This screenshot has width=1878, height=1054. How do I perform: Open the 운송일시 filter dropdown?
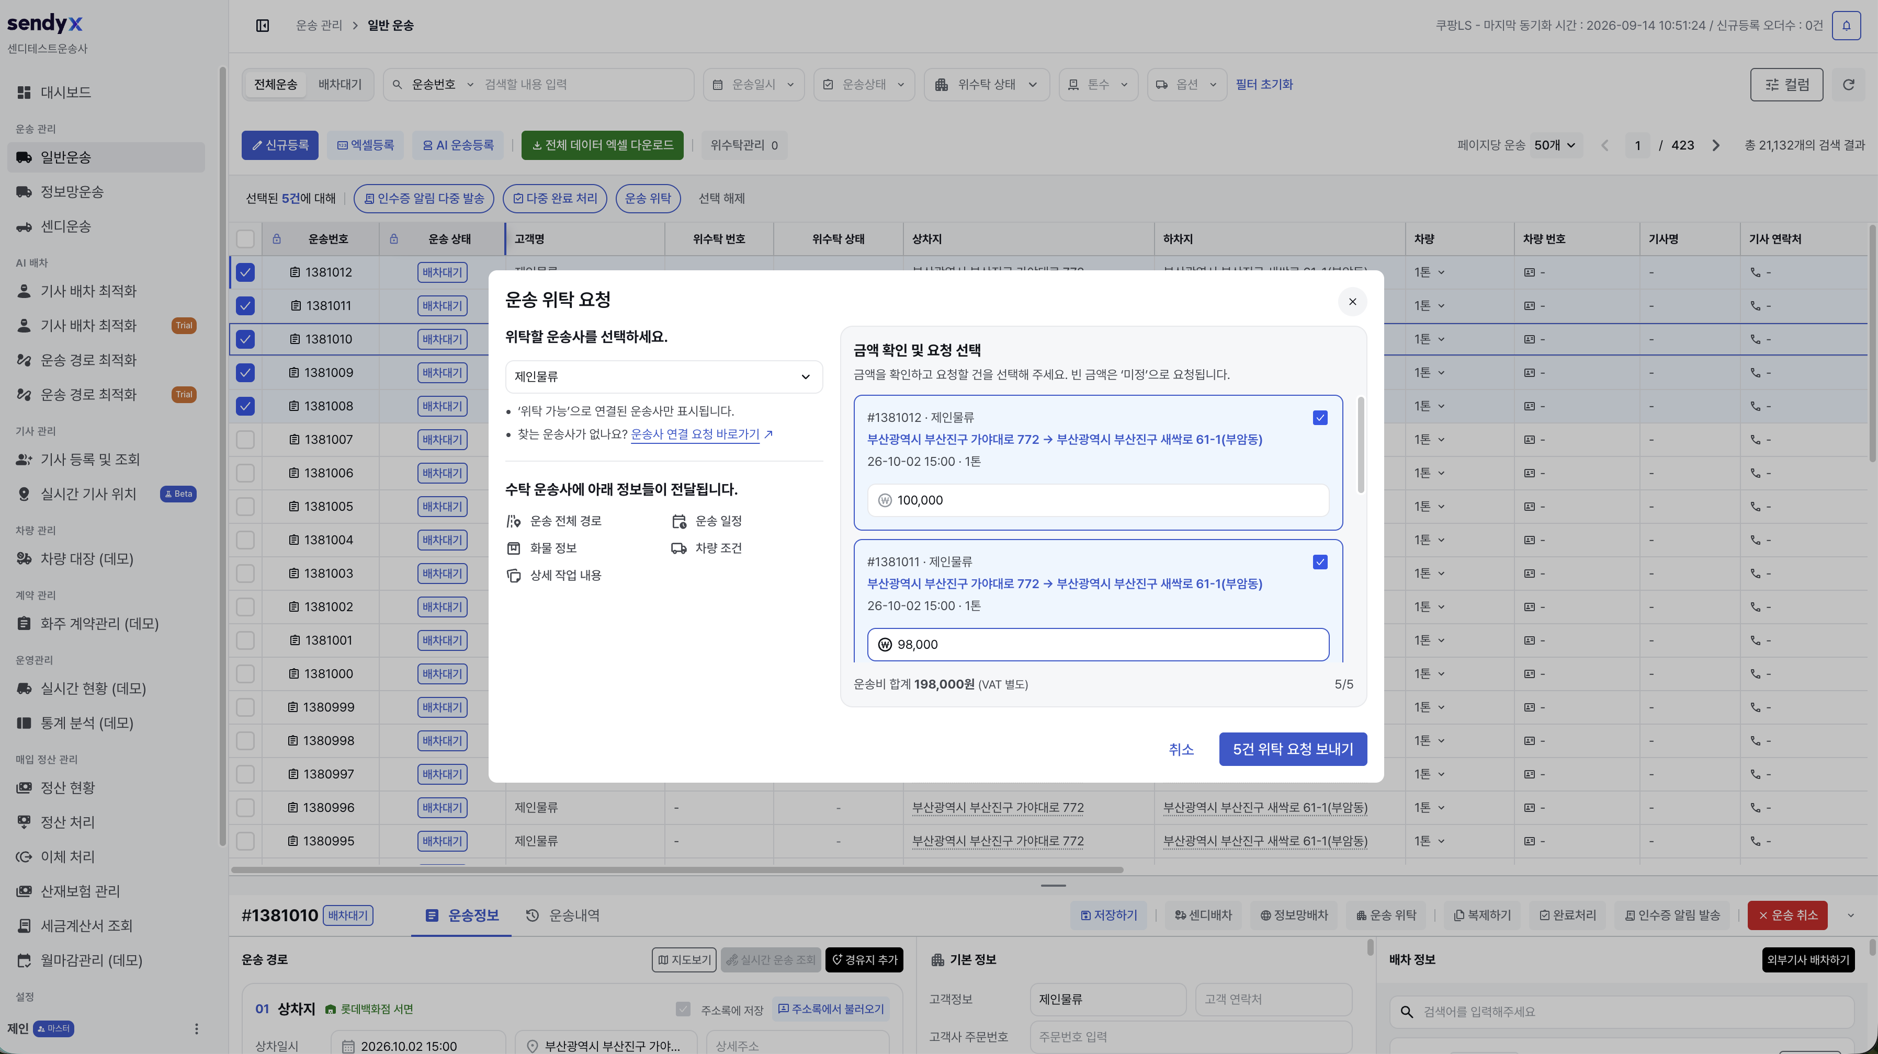pyautogui.click(x=753, y=85)
